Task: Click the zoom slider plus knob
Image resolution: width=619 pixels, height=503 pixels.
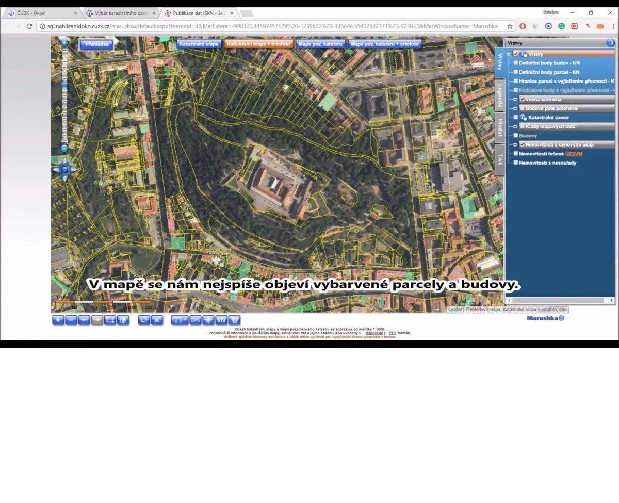Action: (x=64, y=43)
